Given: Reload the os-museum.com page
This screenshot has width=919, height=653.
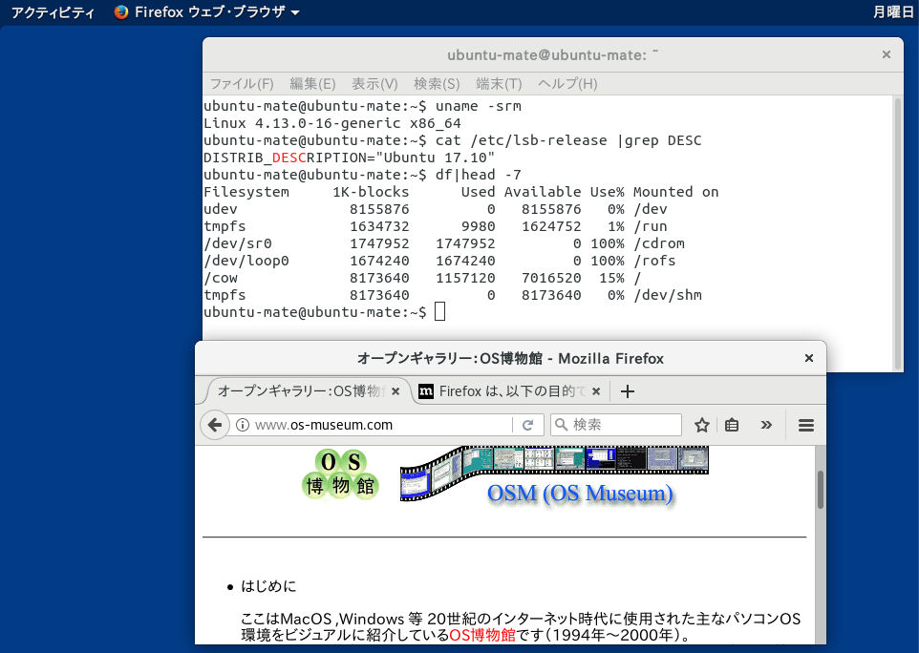Looking at the screenshot, I should tap(527, 425).
